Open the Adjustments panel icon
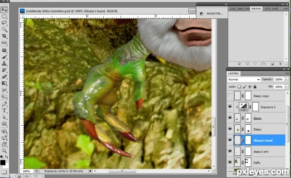Screen dimensions: 291x178 [x=202, y=14]
